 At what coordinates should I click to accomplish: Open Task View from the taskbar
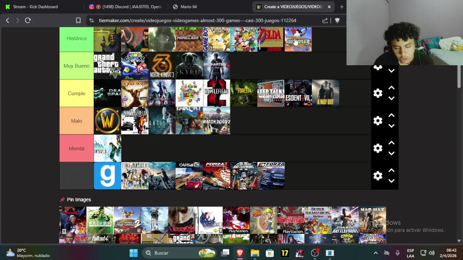[x=225, y=253]
